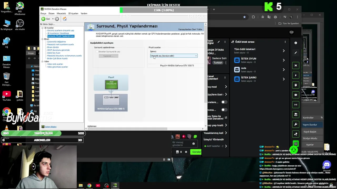Open the emoji picker in the chat box
Viewport: 337px width, 189px height.
click(x=194, y=144)
